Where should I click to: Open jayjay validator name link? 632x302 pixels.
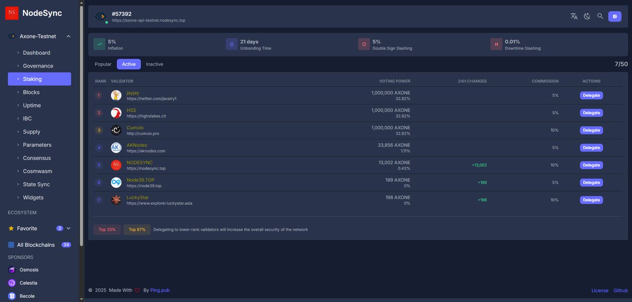(133, 93)
